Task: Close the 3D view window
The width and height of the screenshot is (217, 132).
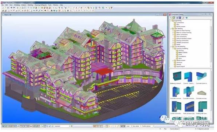Action: click(165, 15)
